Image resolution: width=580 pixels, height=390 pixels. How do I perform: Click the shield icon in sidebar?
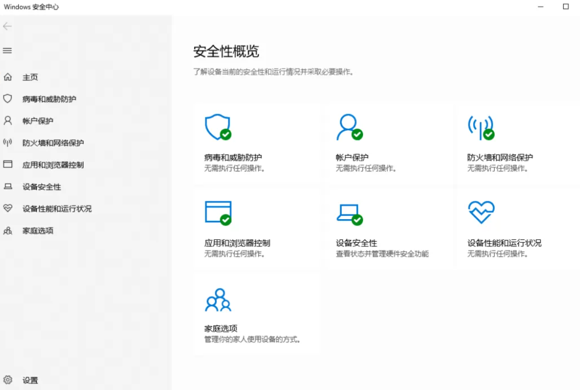coord(7,99)
